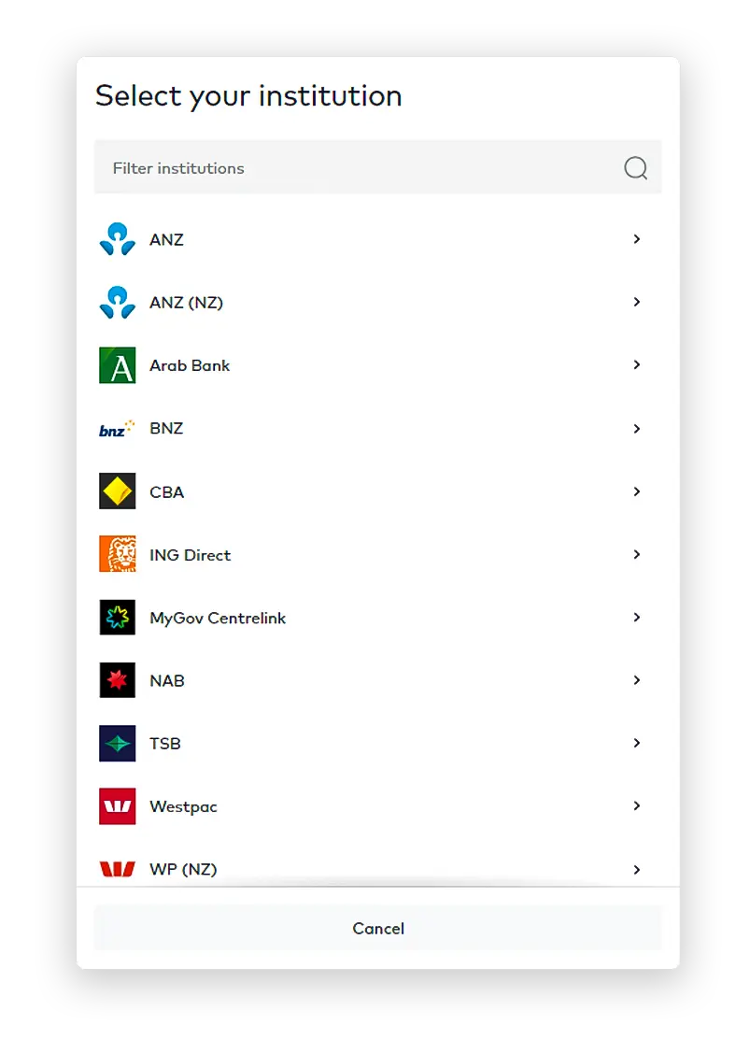Viewport: 750px width, 1039px height.
Task: Open ANZ (NZ) via its chevron arrow
Action: pyautogui.click(x=637, y=302)
